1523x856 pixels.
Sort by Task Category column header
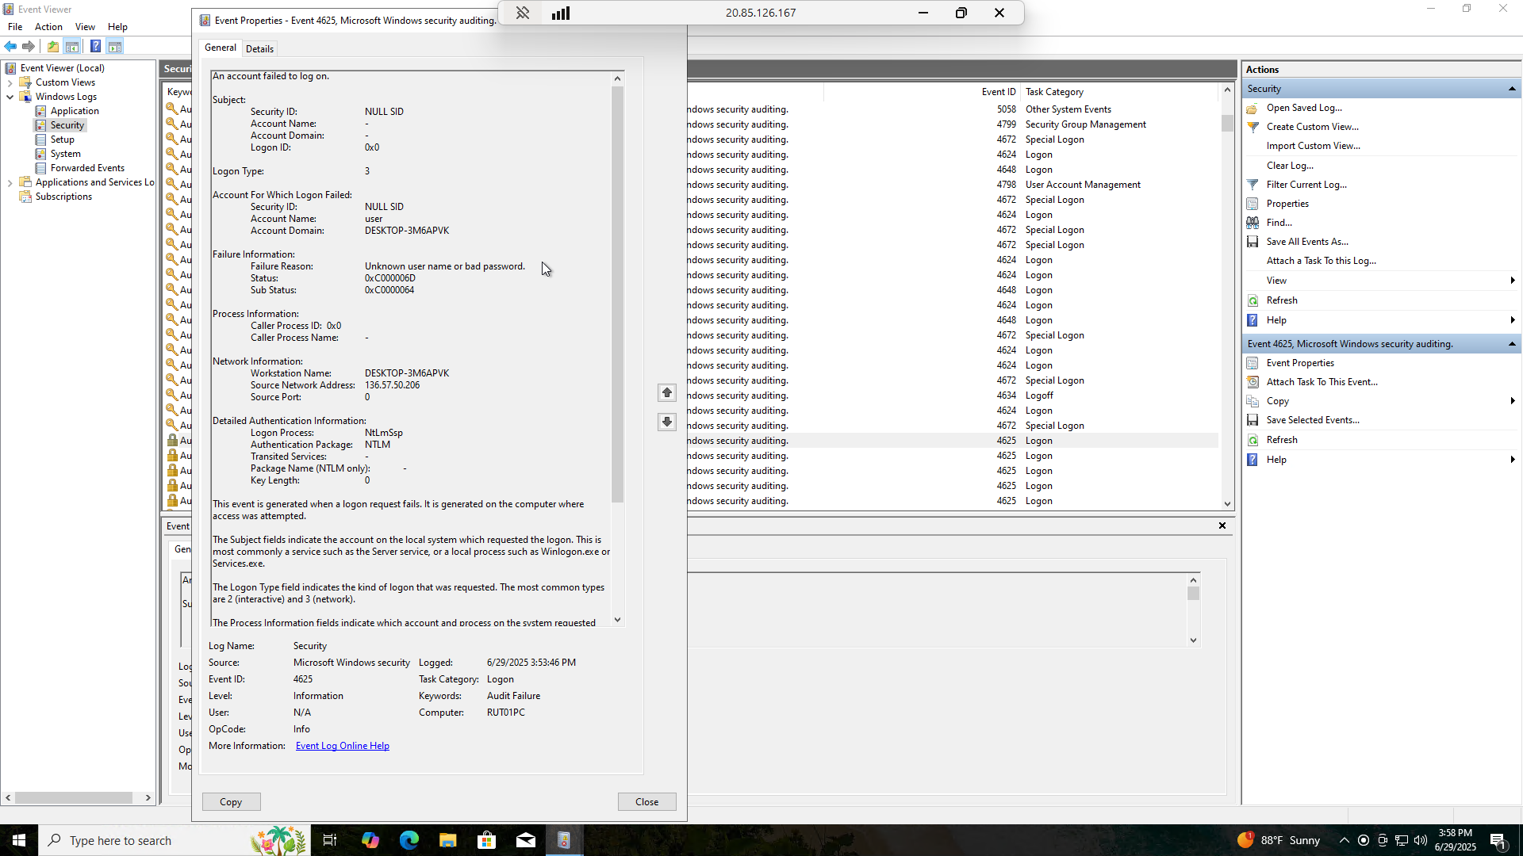click(1118, 92)
